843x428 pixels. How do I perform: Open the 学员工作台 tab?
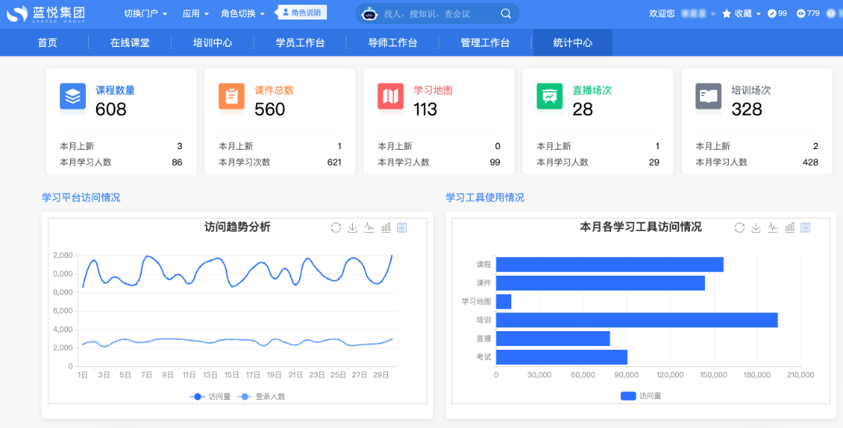pyautogui.click(x=300, y=43)
